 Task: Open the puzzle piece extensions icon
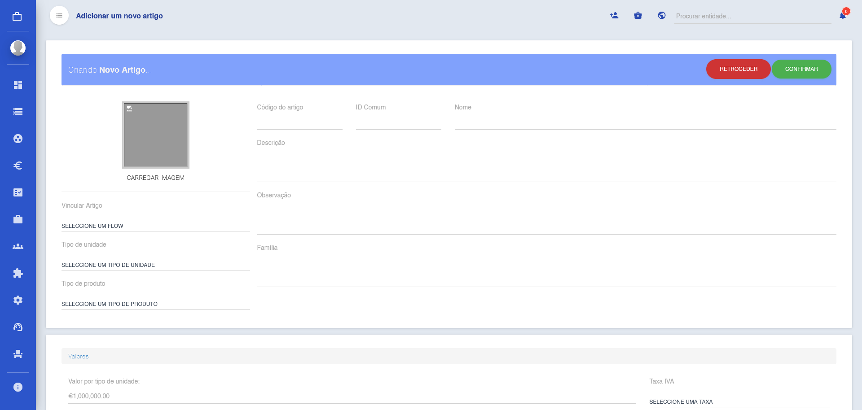tap(18, 273)
